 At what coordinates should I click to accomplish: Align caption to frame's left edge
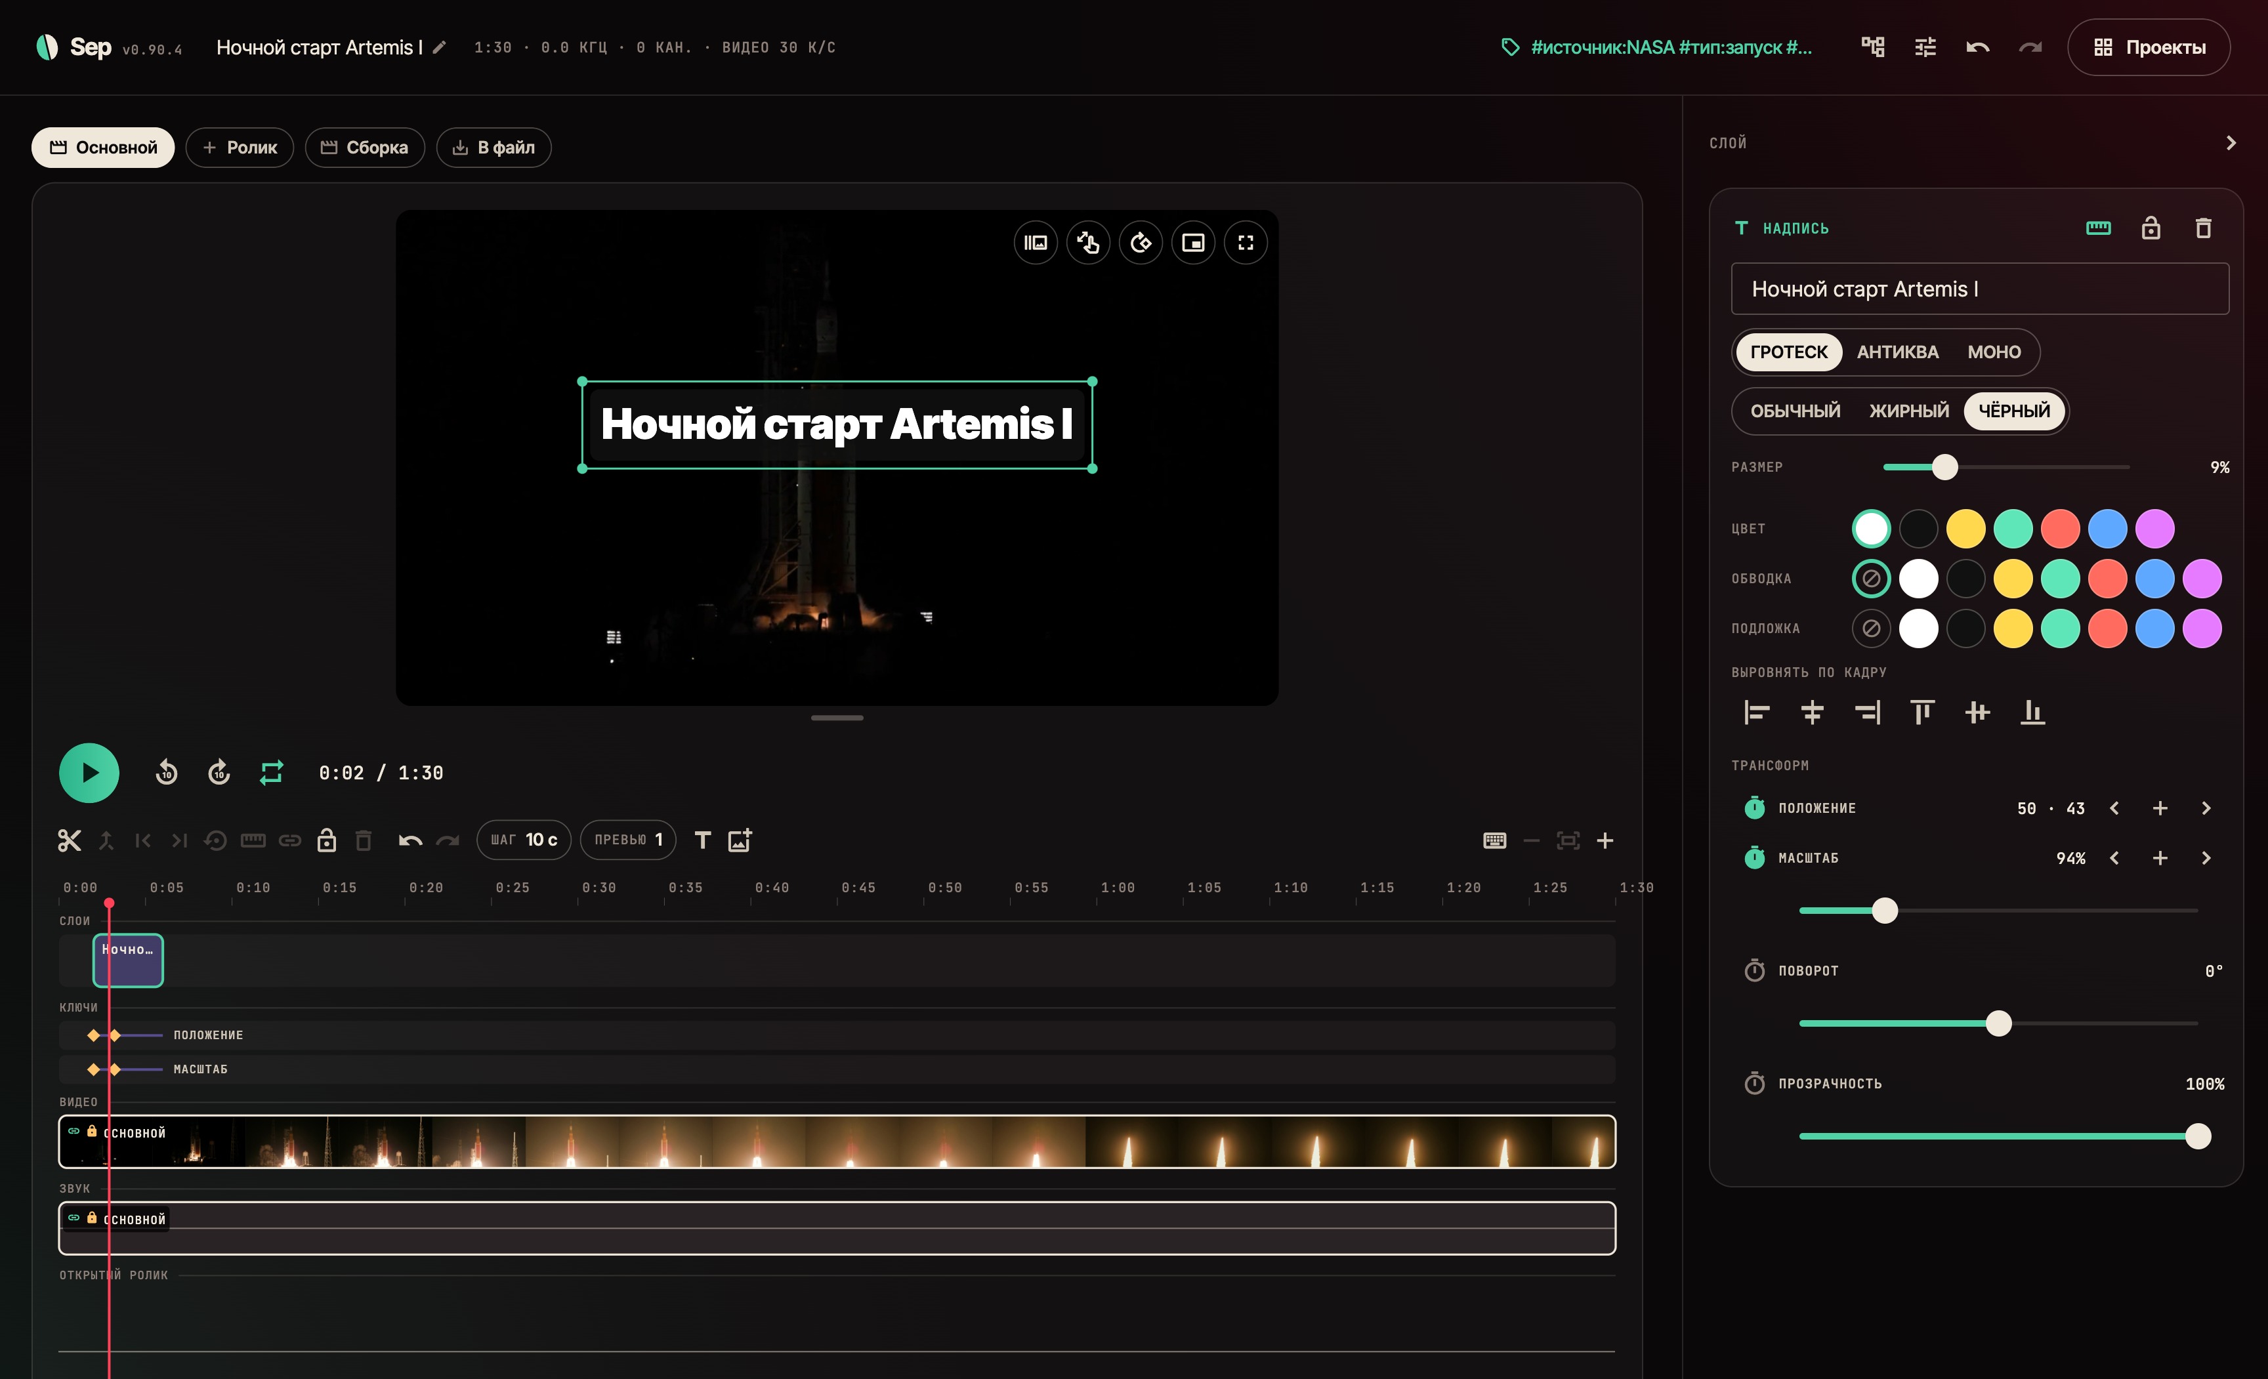[x=1756, y=712]
